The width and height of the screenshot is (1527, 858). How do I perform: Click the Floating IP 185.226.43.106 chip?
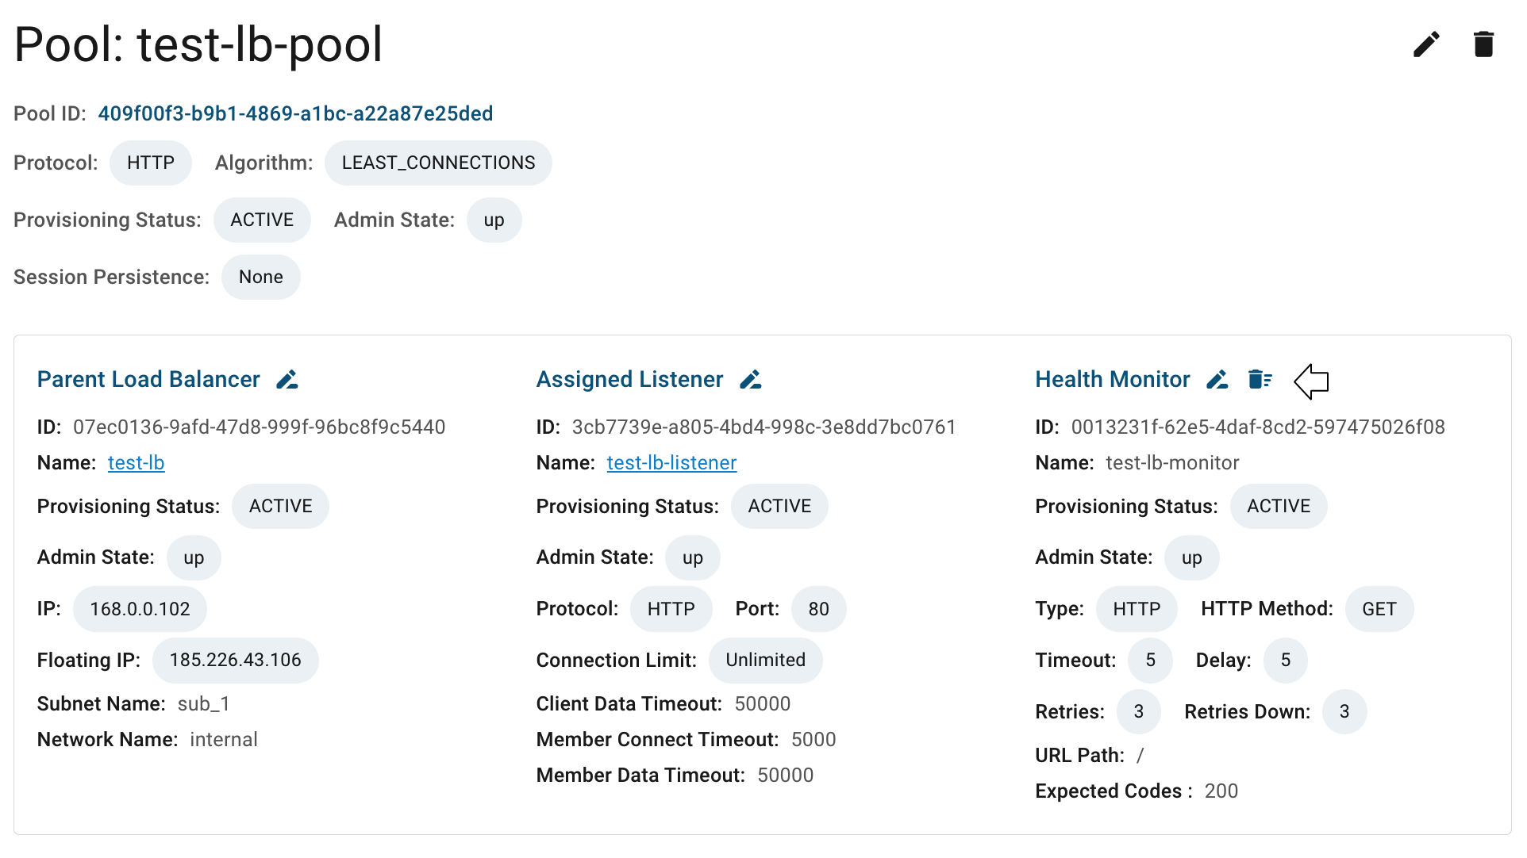click(x=236, y=661)
